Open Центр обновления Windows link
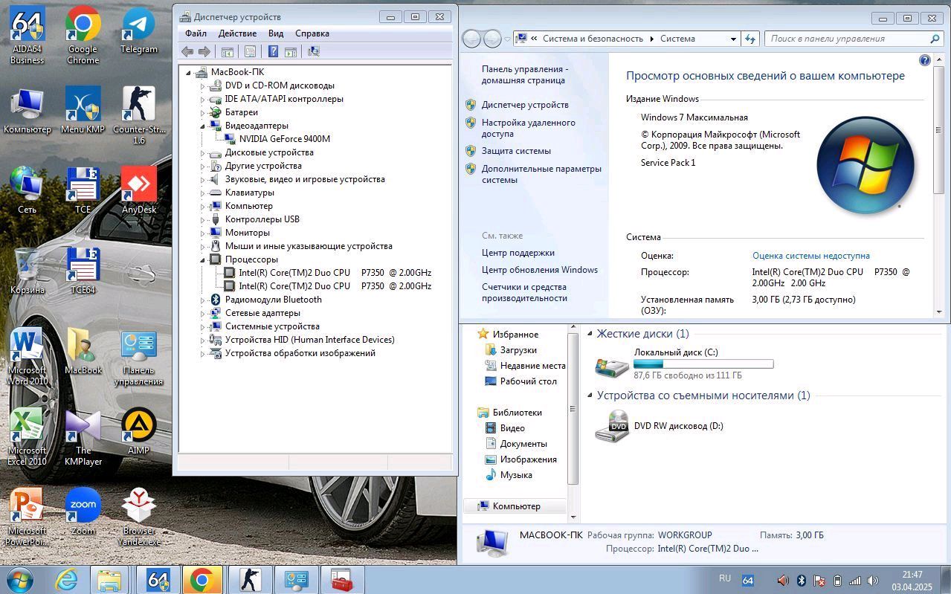 [539, 270]
